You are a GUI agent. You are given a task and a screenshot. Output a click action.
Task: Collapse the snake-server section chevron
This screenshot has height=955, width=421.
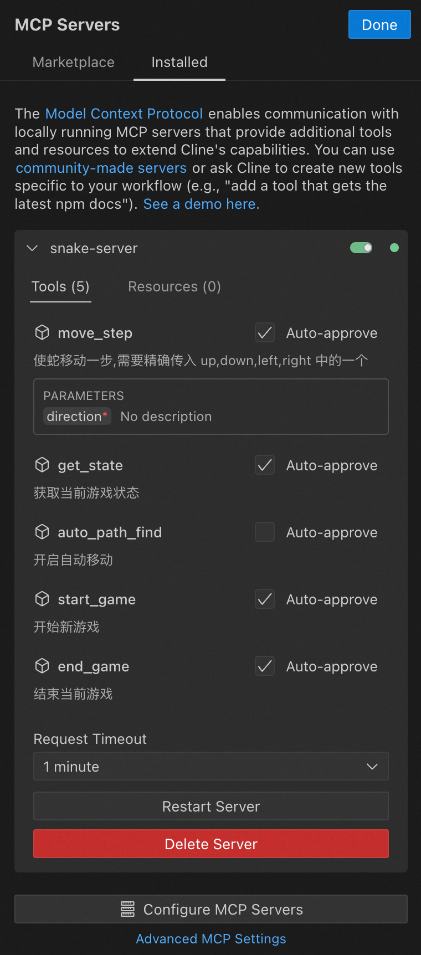point(32,248)
